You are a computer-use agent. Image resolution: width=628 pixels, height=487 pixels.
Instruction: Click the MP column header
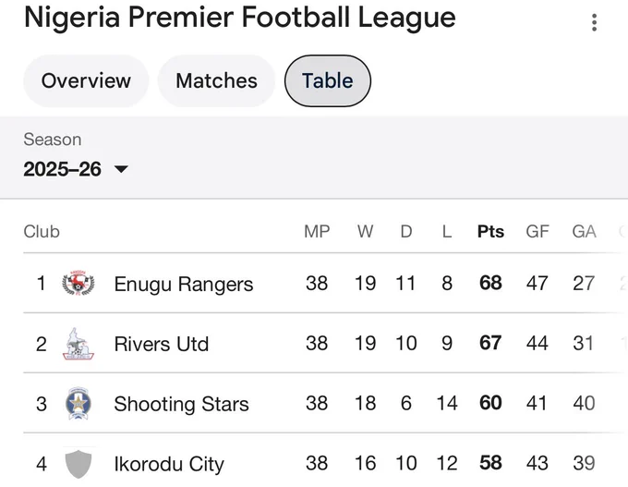(x=317, y=232)
